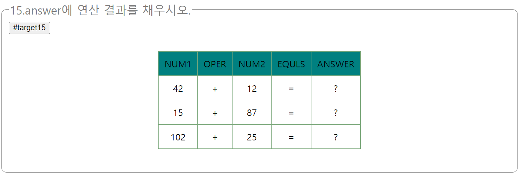Click the fieldset legend starting with 15.answer
The height and width of the screenshot is (176, 524).
tap(100, 10)
